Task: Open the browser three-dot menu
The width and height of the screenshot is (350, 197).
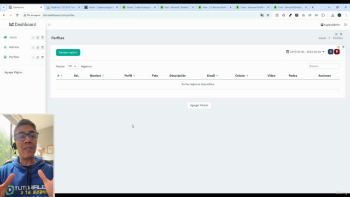Action: click(346, 15)
